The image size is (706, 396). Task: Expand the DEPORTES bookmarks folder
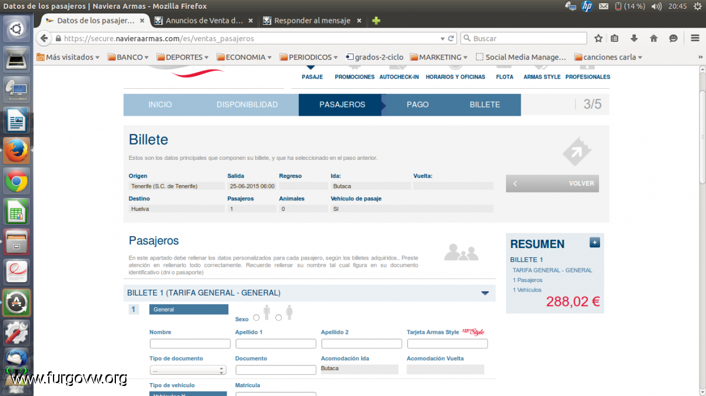click(183, 57)
